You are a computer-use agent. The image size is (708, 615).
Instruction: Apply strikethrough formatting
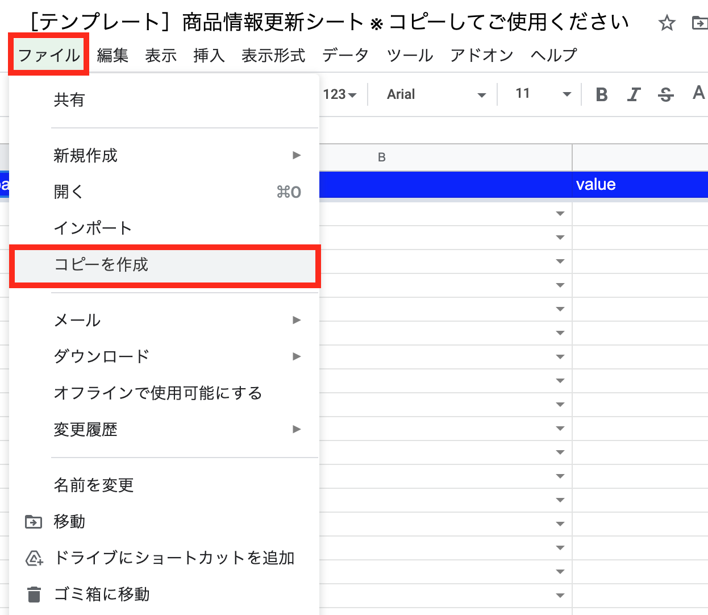[x=665, y=94]
